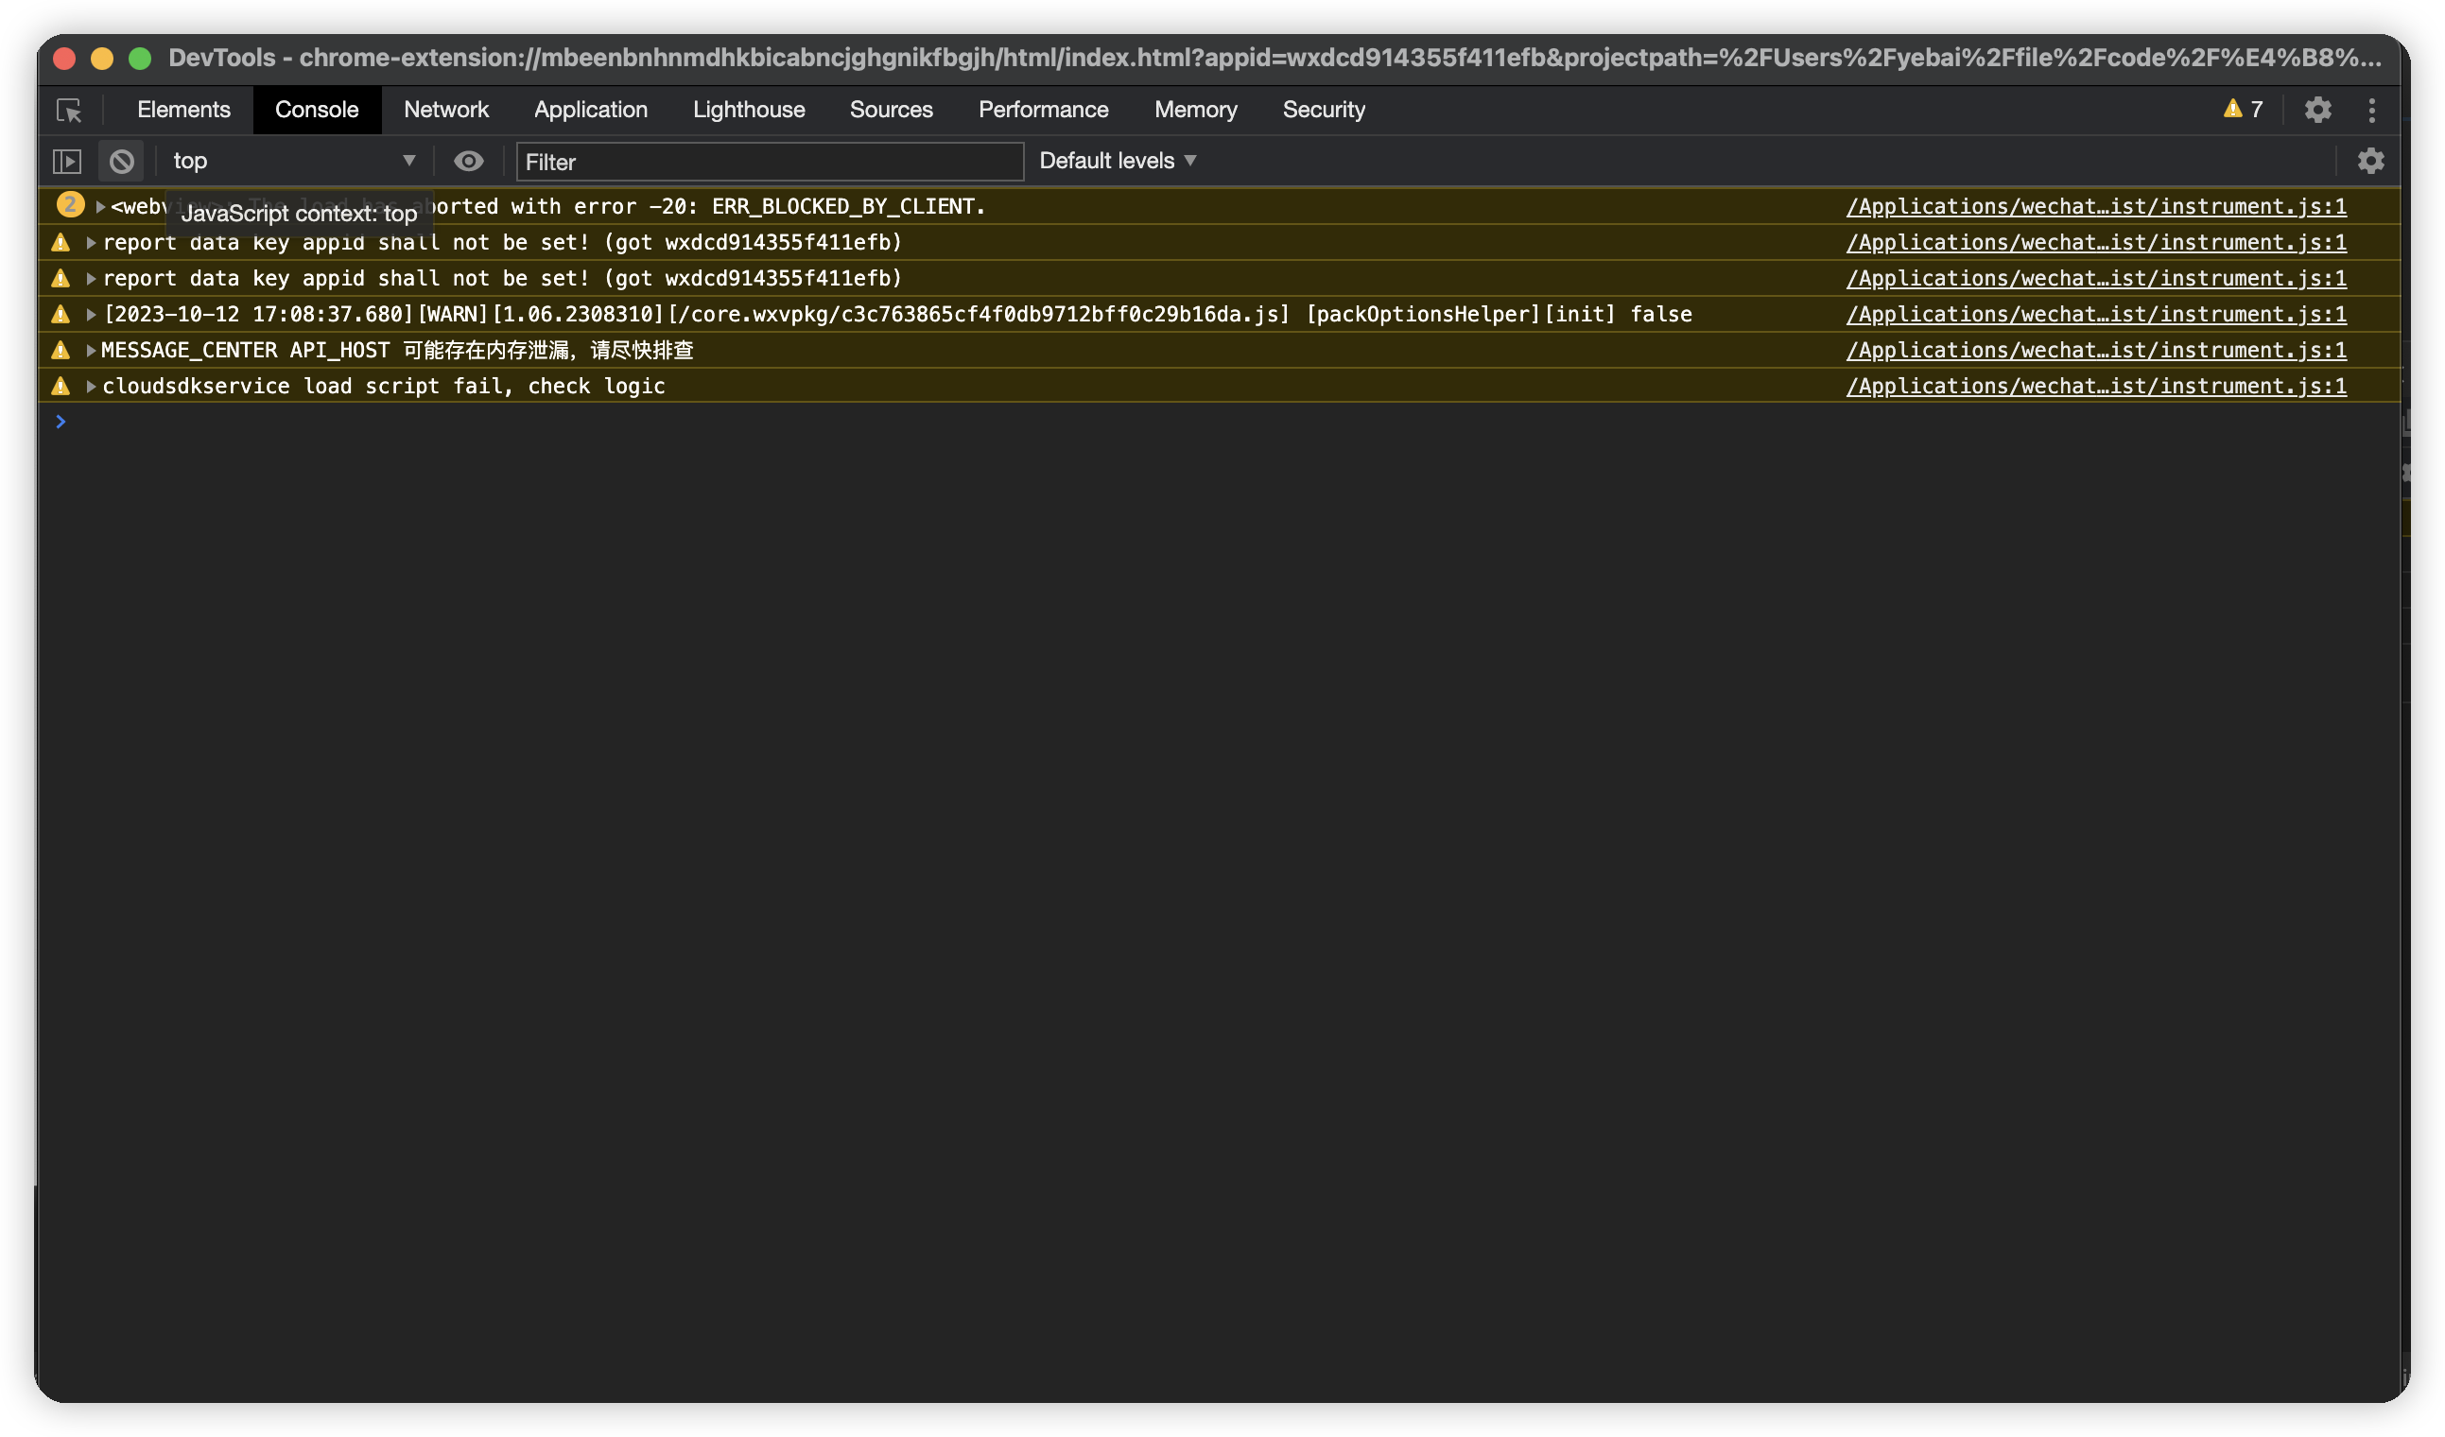The image size is (2445, 1437).
Task: Click warning icon beside cloudsdkservice message
Action: click(61, 386)
